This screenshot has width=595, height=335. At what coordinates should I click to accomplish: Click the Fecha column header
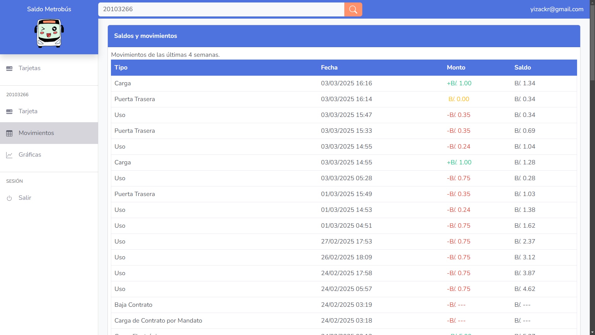329,67
